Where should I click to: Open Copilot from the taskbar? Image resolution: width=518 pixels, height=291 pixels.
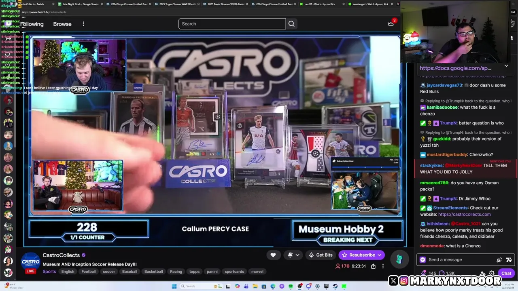[237, 286]
